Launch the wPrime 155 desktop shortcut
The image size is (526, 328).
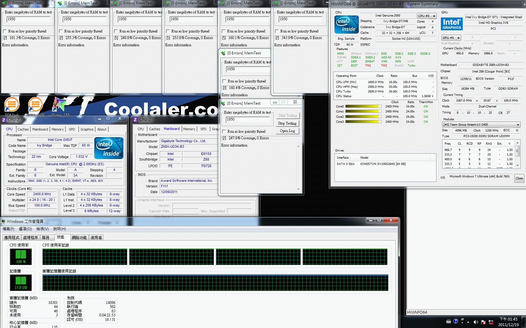pos(59,104)
